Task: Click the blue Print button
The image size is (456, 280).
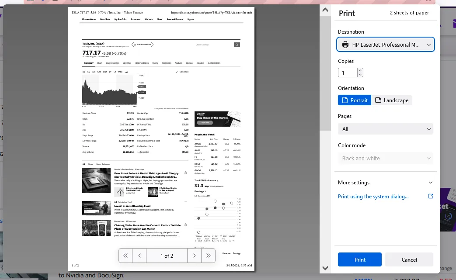Action: (360, 259)
